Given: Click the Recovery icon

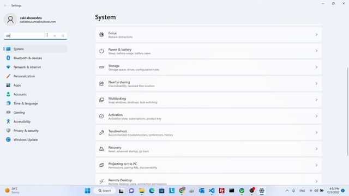Looking at the screenshot, I should 101,149.
